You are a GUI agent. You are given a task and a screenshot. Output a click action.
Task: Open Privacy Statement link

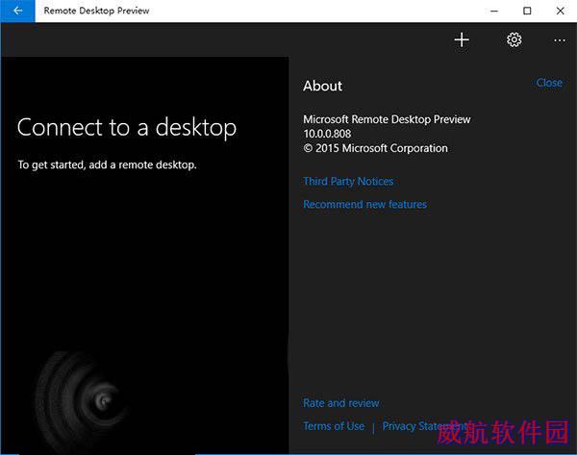point(424,426)
